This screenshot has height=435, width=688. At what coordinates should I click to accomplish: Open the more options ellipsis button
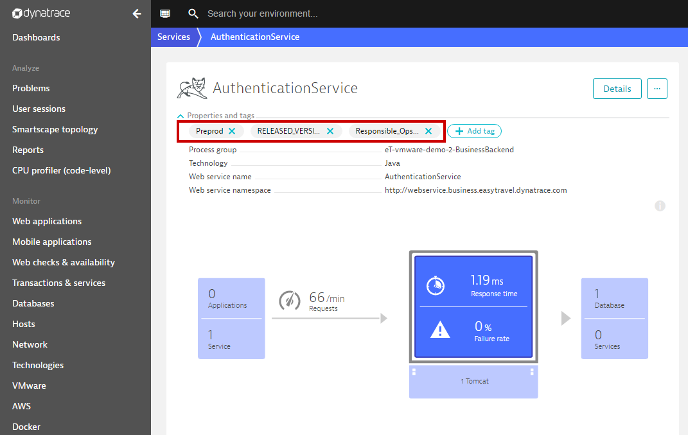pyautogui.click(x=657, y=89)
